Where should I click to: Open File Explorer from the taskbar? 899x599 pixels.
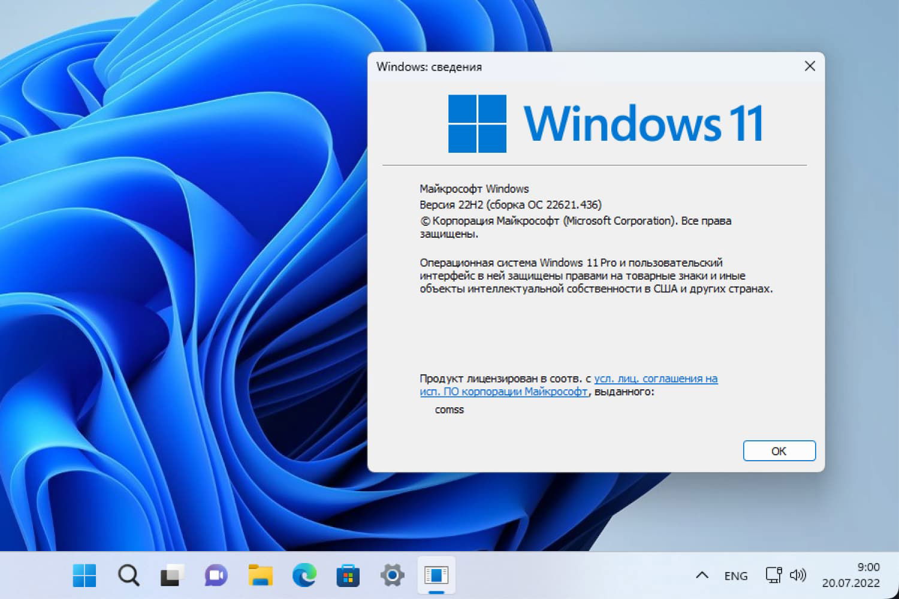259,575
